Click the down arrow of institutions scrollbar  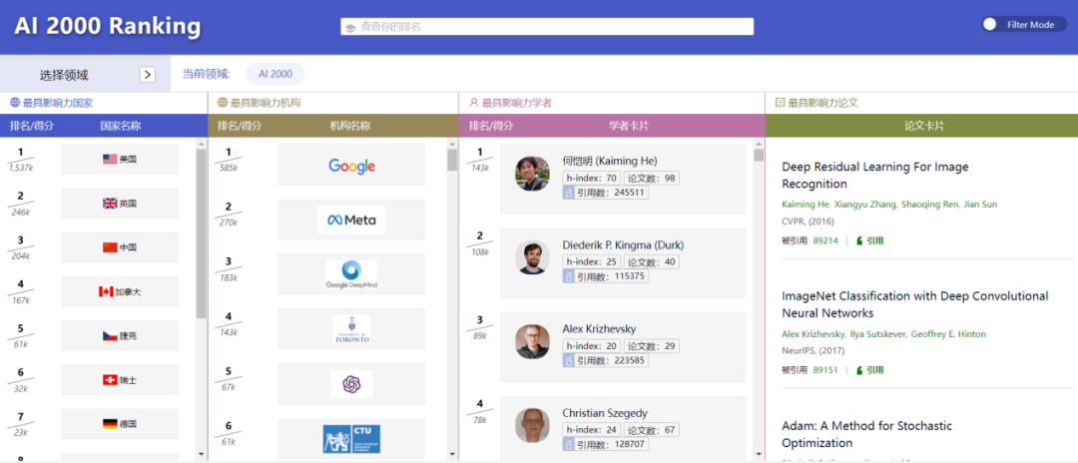click(452, 453)
